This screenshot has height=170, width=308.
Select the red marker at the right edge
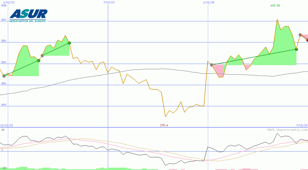307,40
